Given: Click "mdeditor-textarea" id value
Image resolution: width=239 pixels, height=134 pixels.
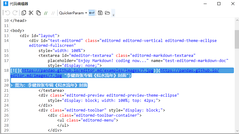Looking at the screenshot, I should (x=91, y=55).
